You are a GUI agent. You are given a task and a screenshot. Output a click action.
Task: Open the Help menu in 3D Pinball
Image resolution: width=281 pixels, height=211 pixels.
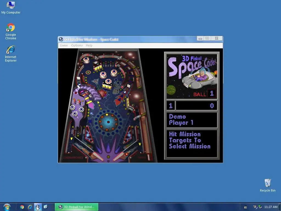[89, 45]
